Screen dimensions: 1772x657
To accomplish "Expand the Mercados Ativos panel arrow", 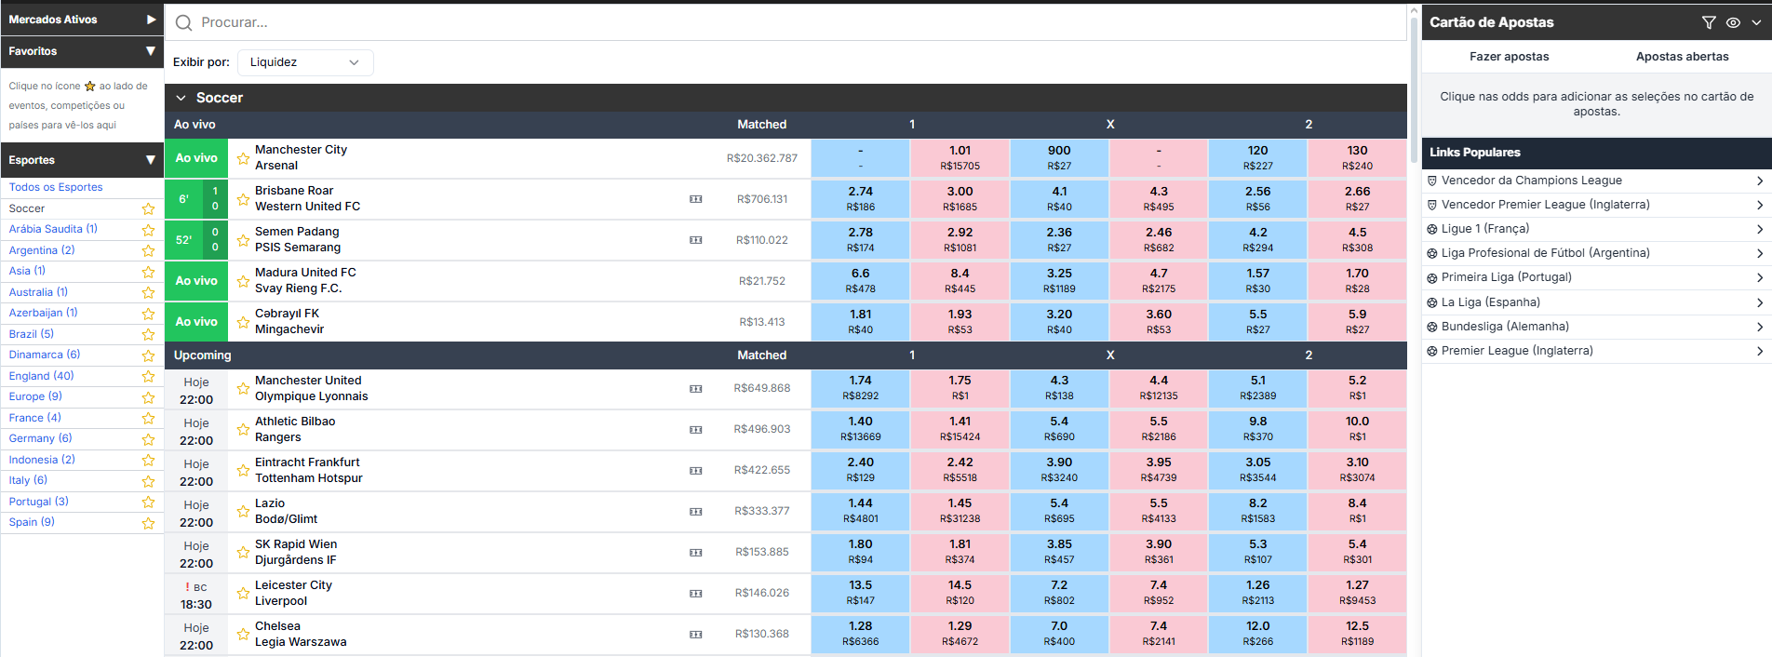I will click(x=151, y=20).
